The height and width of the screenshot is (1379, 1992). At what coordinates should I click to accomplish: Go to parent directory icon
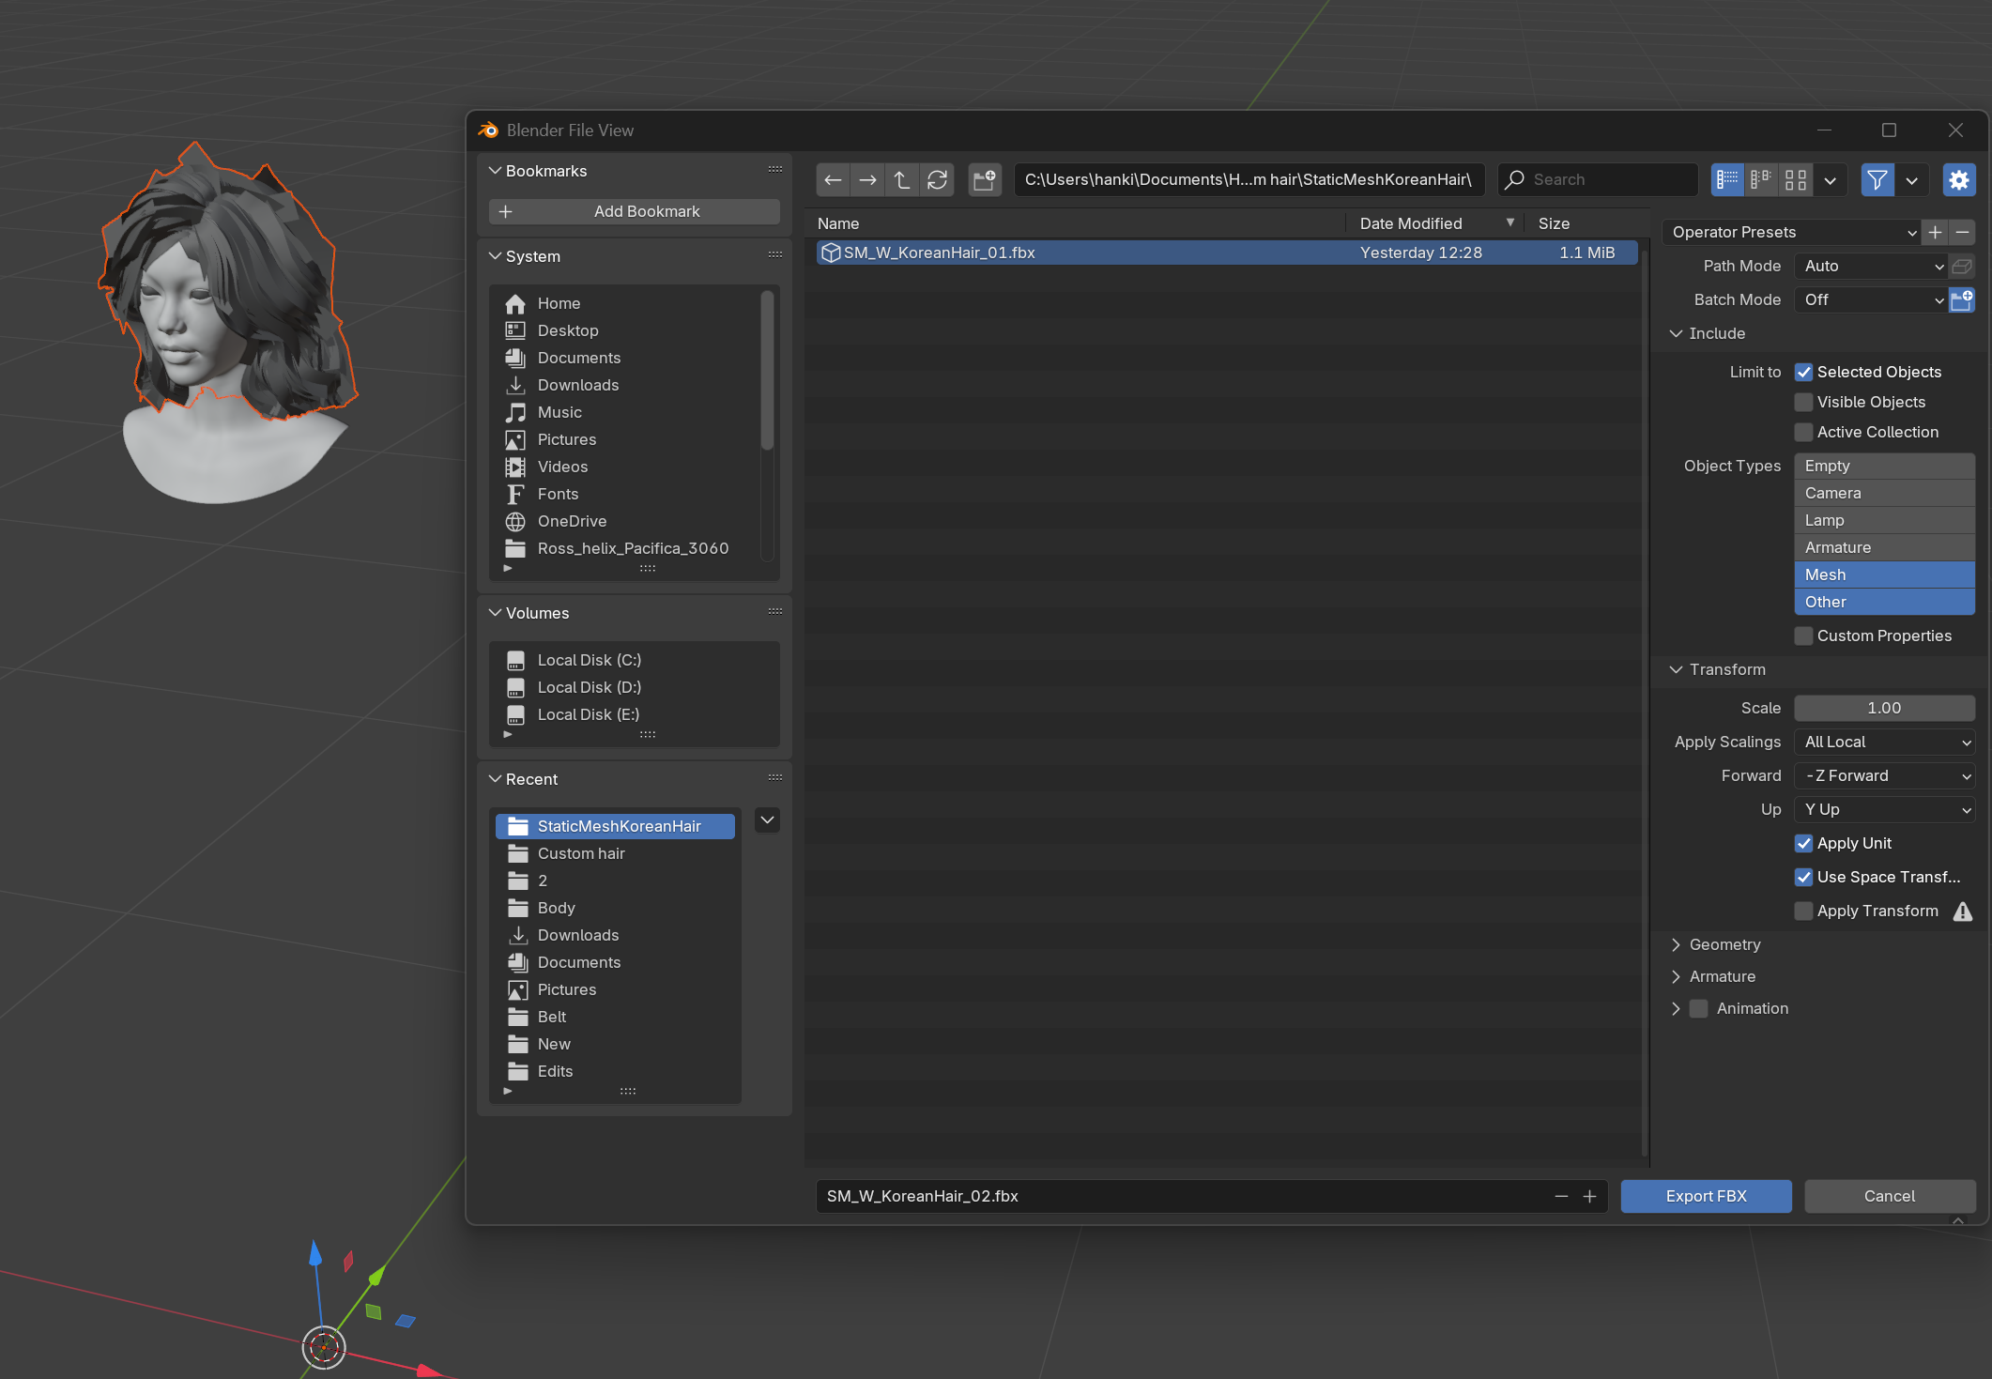click(x=902, y=179)
